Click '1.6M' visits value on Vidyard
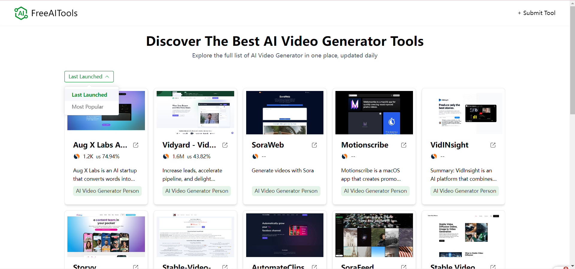The image size is (575, 269). pyautogui.click(x=178, y=156)
